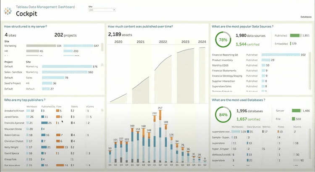
Task: Click the Metric column header in publishers
Action: (x=74, y=107)
